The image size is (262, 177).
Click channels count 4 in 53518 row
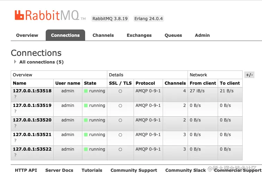[184, 91]
